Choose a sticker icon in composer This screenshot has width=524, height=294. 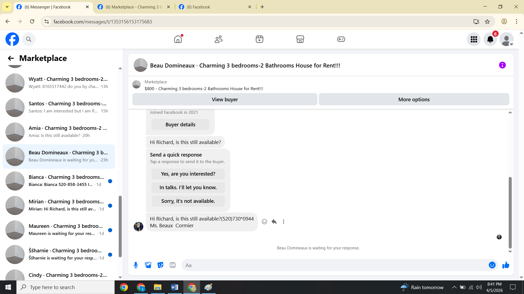tap(160, 265)
